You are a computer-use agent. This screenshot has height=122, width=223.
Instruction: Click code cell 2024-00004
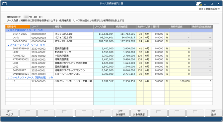pos(42,67)
